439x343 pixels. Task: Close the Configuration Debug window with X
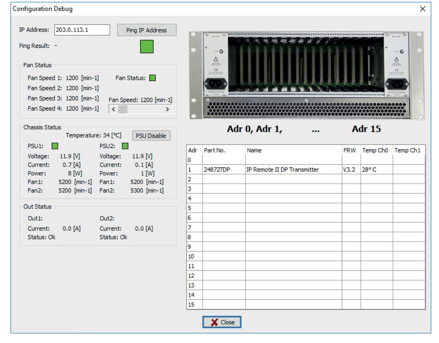[423, 9]
